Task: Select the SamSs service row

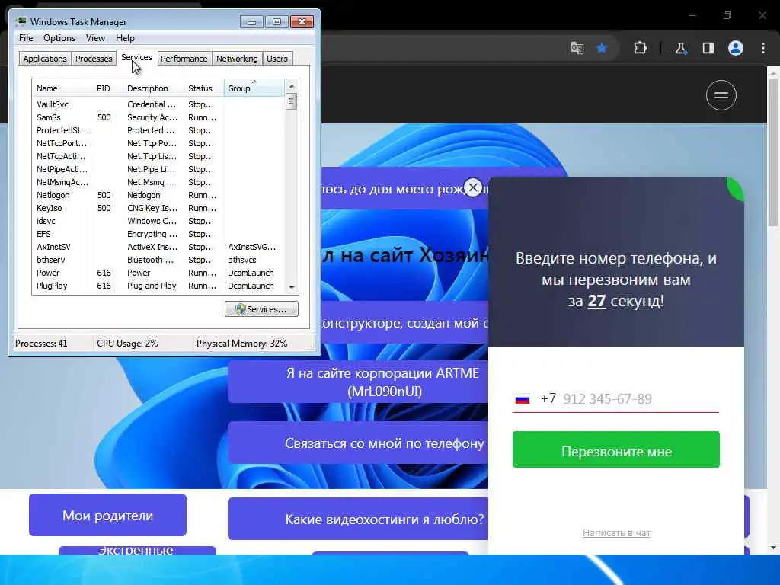Action: [158, 117]
